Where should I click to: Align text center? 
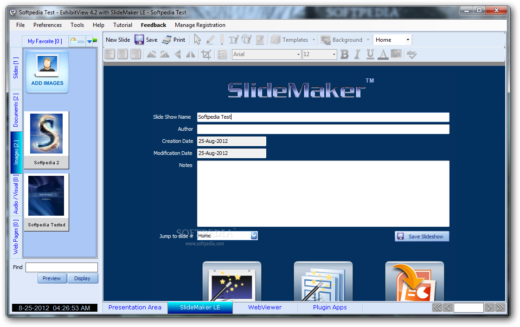122,54
